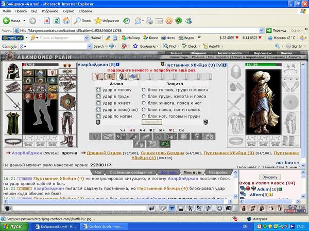The image size is (309, 231).
Task: Click the battle log horizontal scrollbar
Action: pyautogui.click(x=118, y=201)
